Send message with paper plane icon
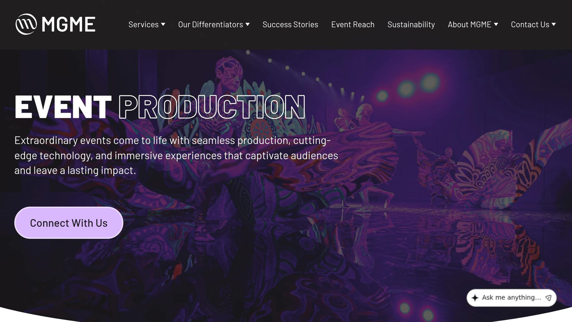Image resolution: width=572 pixels, height=322 pixels. [x=548, y=298]
